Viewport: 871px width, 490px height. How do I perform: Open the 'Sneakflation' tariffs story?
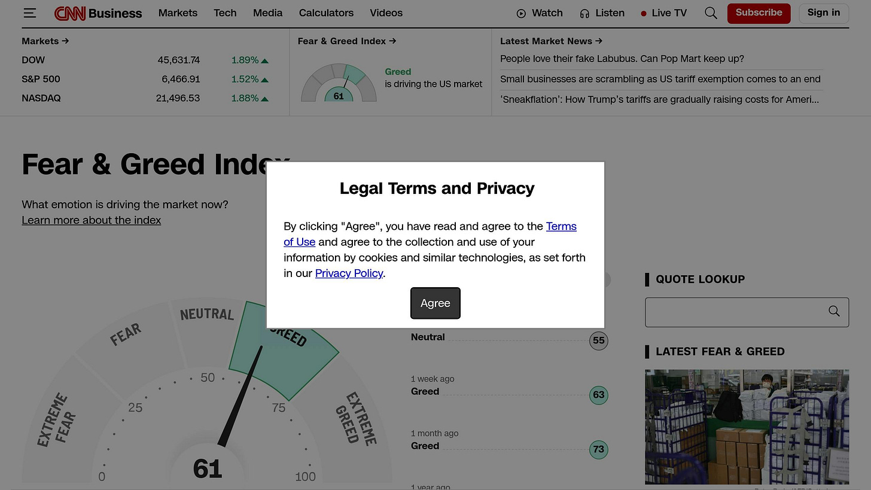pyautogui.click(x=659, y=100)
